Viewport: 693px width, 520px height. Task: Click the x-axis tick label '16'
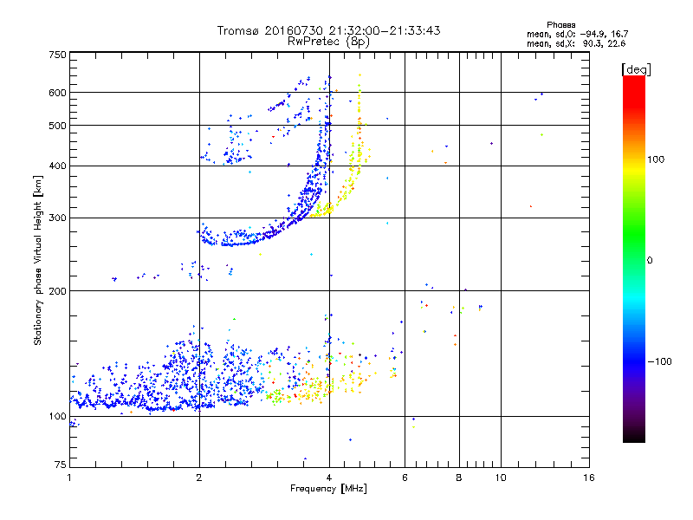pyautogui.click(x=589, y=478)
